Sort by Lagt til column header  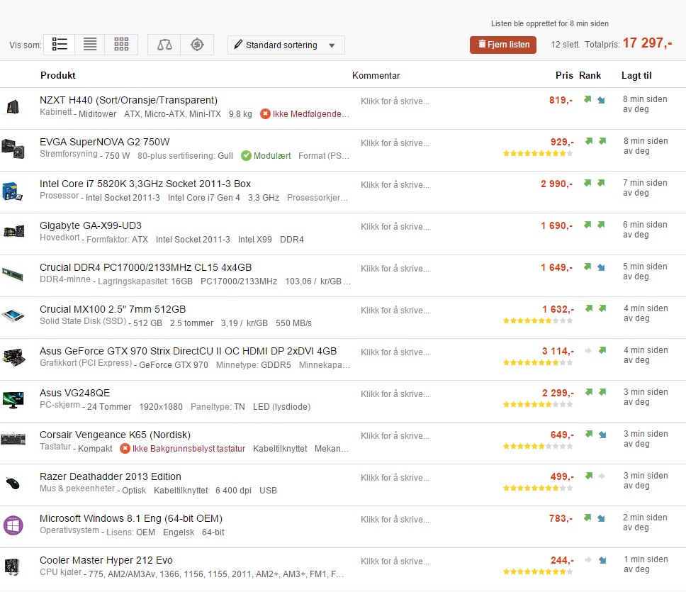click(x=636, y=75)
